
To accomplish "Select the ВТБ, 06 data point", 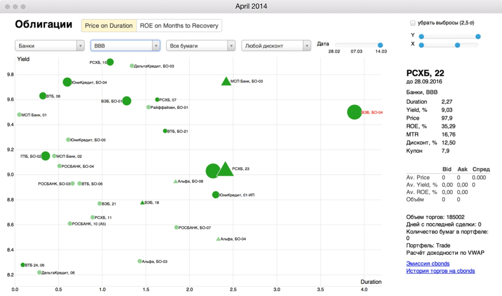I will pyautogui.click(x=43, y=96).
